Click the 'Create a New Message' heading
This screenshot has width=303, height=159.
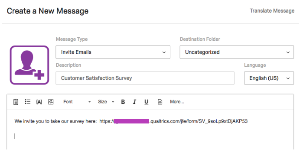coord(48,11)
